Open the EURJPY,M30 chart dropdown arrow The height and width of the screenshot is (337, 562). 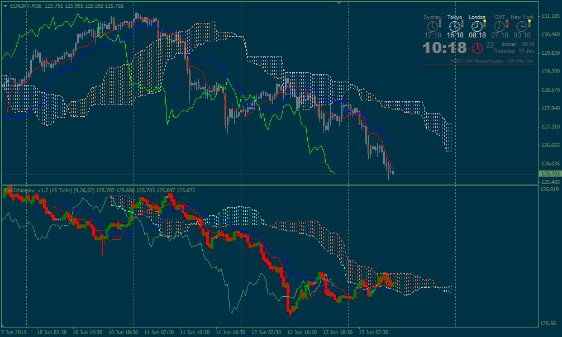click(x=6, y=6)
